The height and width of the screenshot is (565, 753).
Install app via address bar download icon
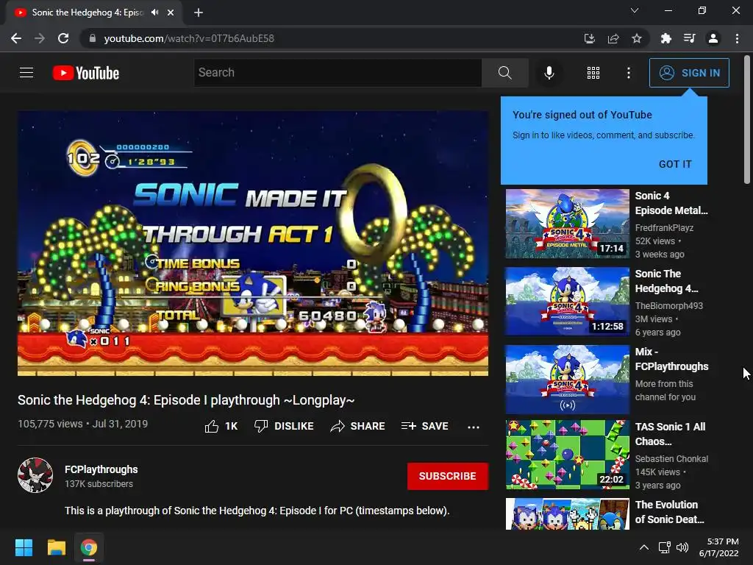tap(589, 38)
